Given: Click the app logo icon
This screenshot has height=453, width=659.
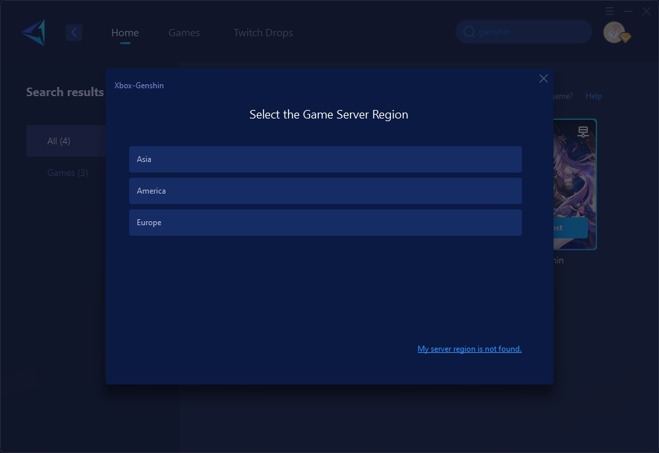Looking at the screenshot, I should coord(34,32).
